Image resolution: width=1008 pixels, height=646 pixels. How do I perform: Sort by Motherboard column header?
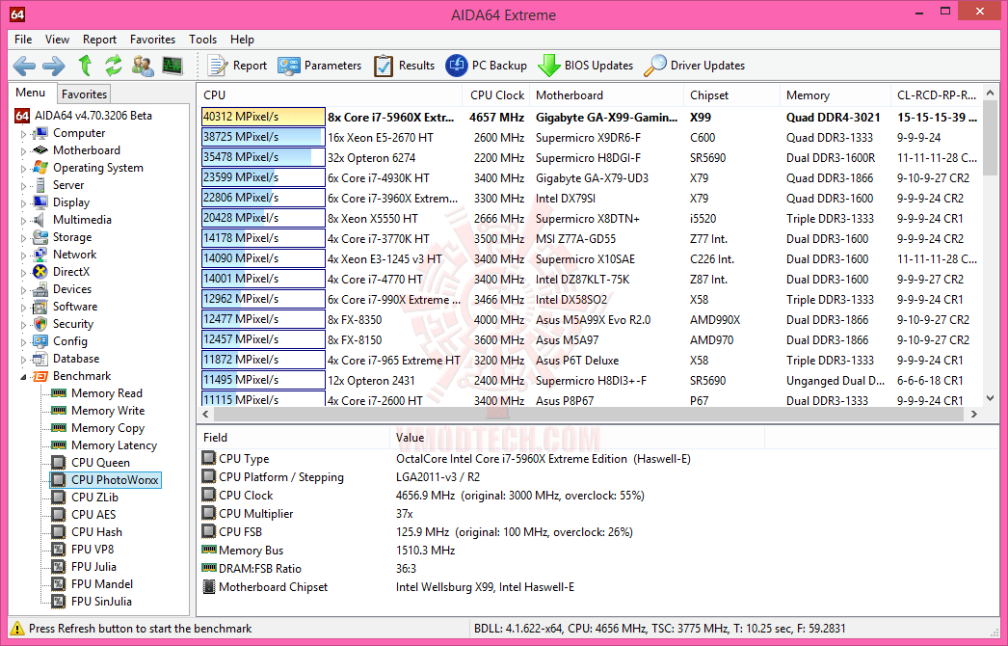[607, 95]
